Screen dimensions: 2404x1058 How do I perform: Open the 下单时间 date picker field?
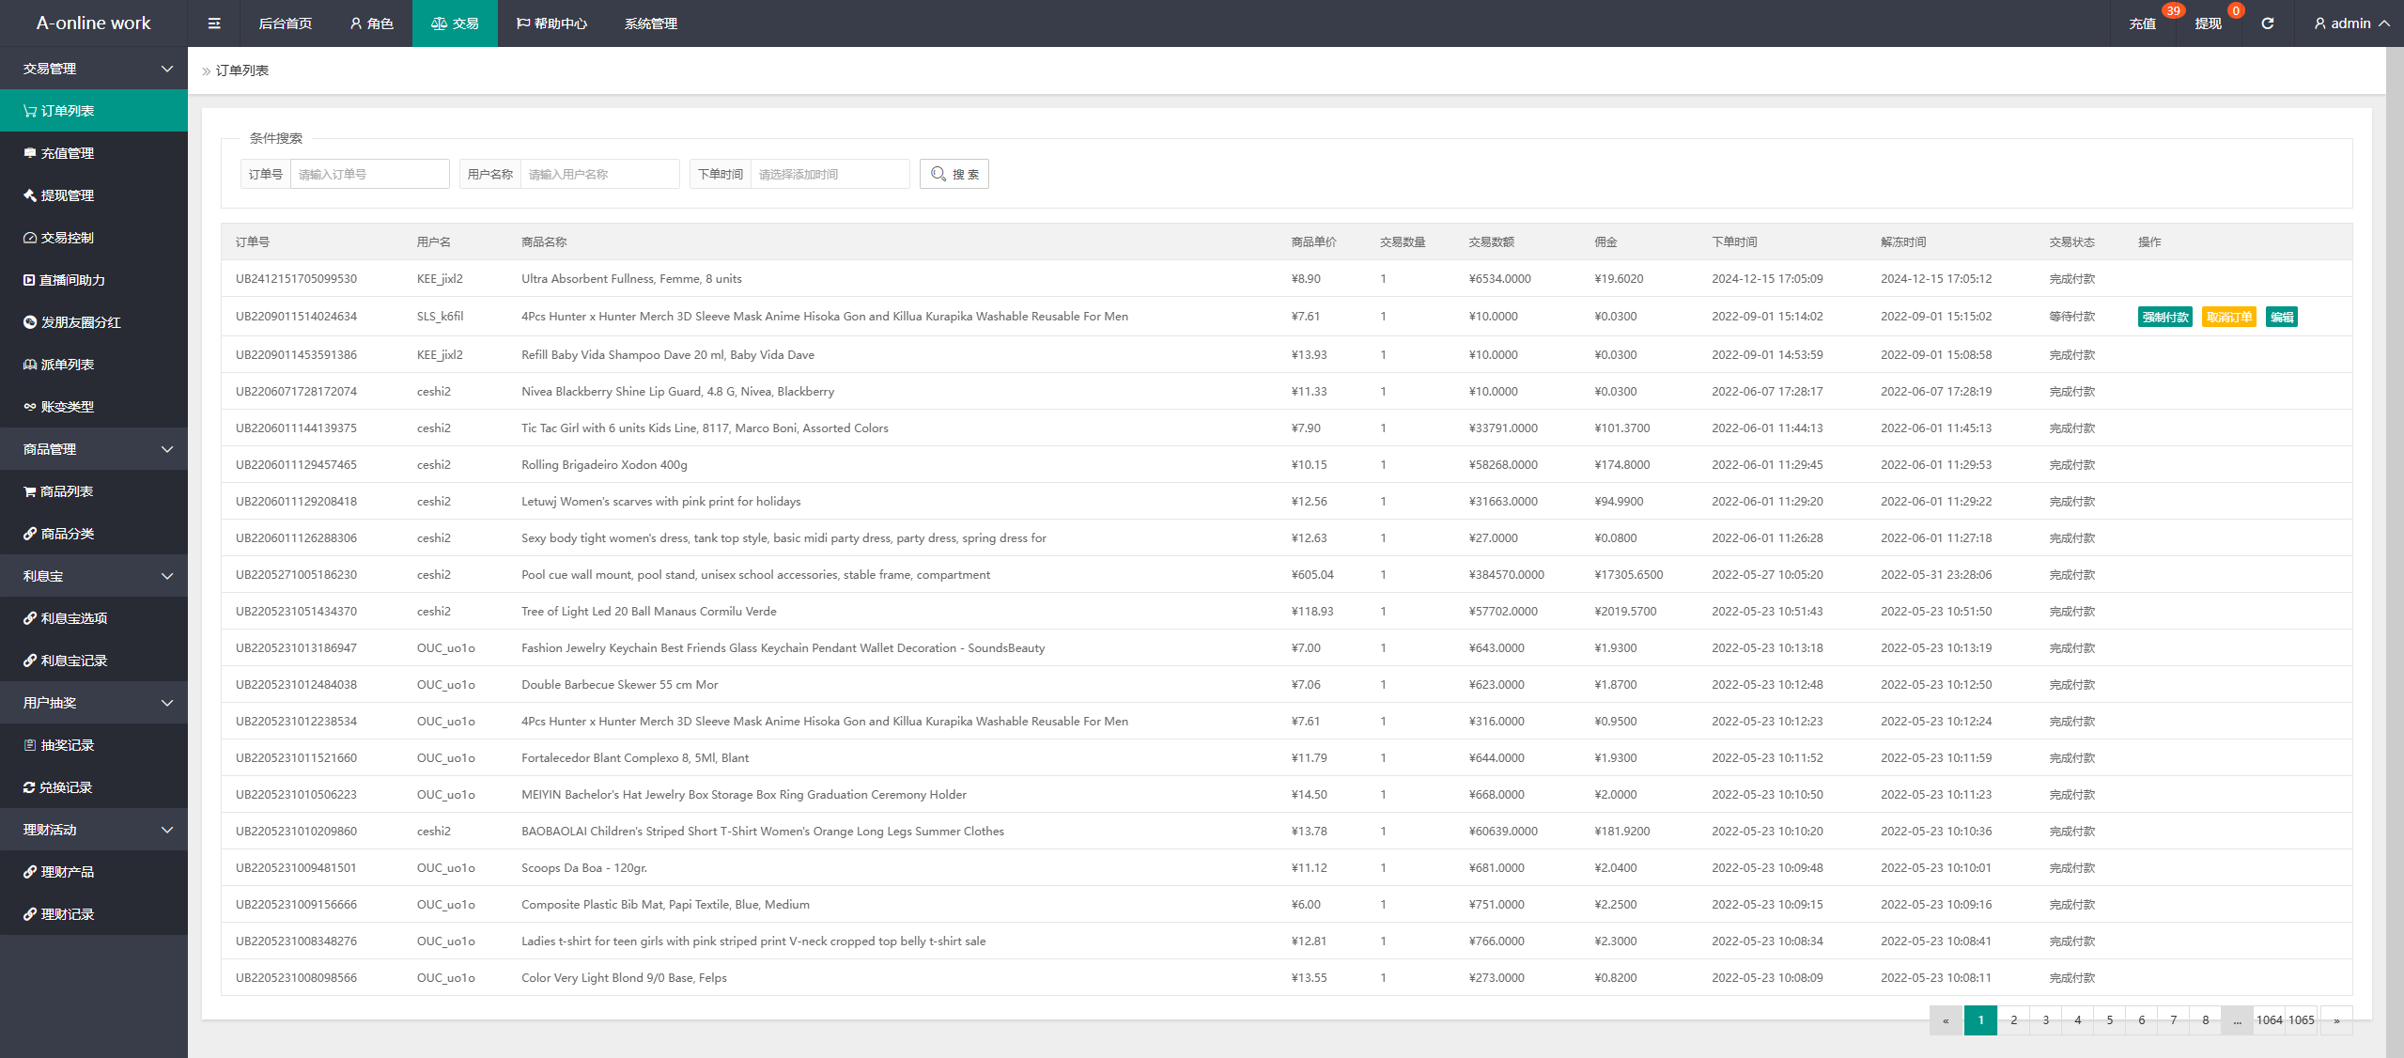(830, 174)
